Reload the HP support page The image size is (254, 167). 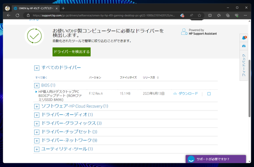tap(17, 15)
